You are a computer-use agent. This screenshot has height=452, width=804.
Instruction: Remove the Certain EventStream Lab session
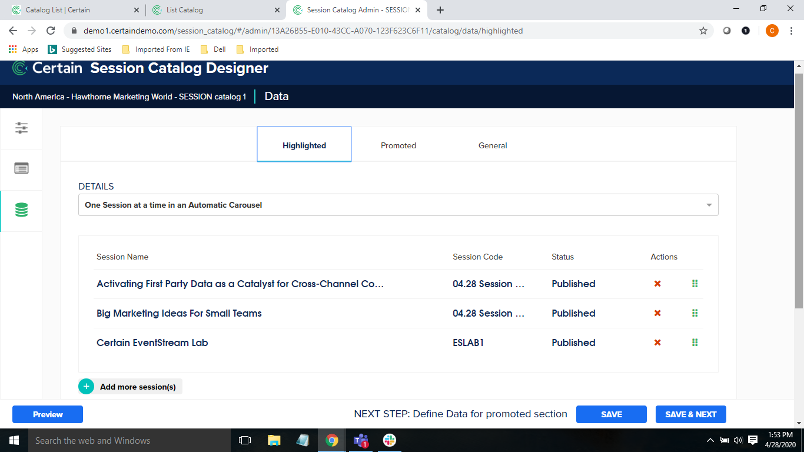point(657,343)
